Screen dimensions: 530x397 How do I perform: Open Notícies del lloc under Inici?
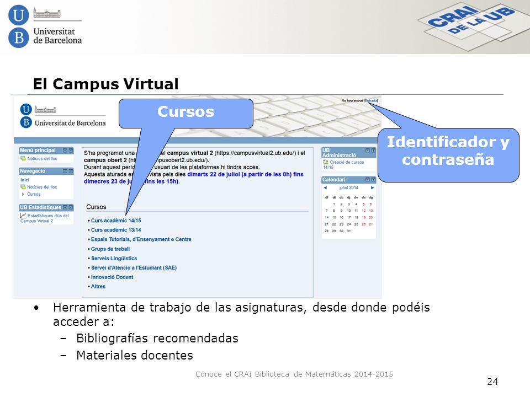[x=42, y=187]
